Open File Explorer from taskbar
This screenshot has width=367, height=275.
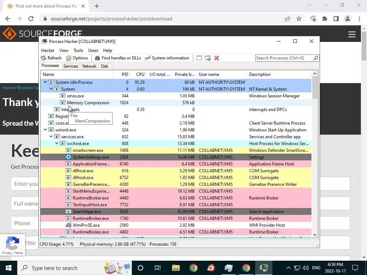[x=176, y=268]
